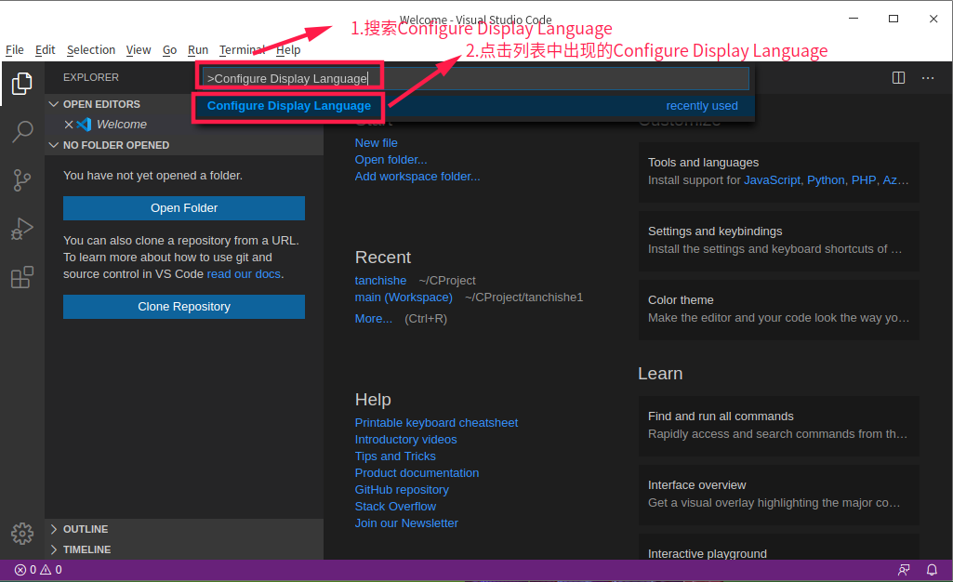The height and width of the screenshot is (582, 953).
Task: Open the Manage gear menu
Action: pos(21,534)
